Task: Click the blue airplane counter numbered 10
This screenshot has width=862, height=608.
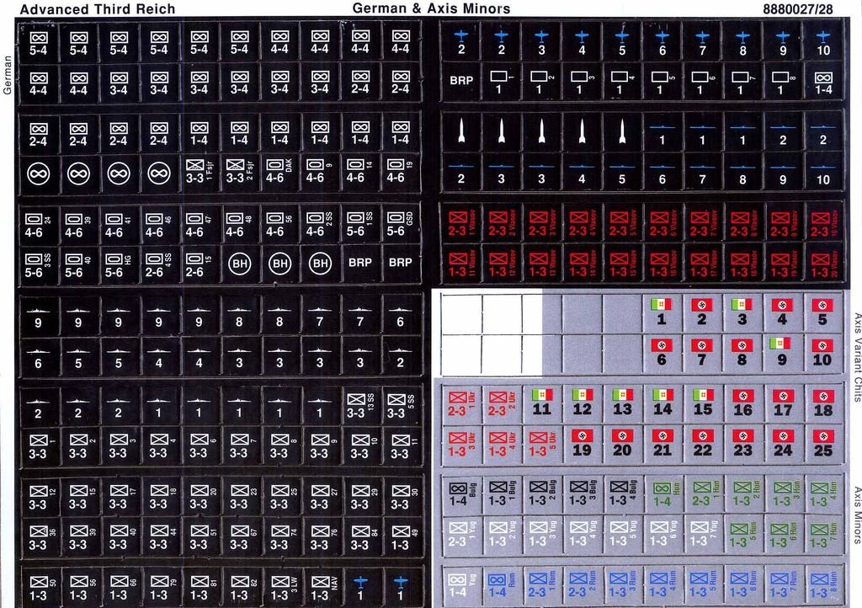Action: [x=823, y=42]
